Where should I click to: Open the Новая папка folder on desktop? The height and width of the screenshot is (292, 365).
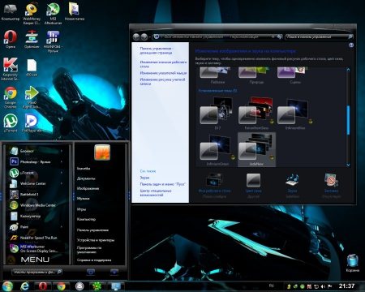click(75, 12)
